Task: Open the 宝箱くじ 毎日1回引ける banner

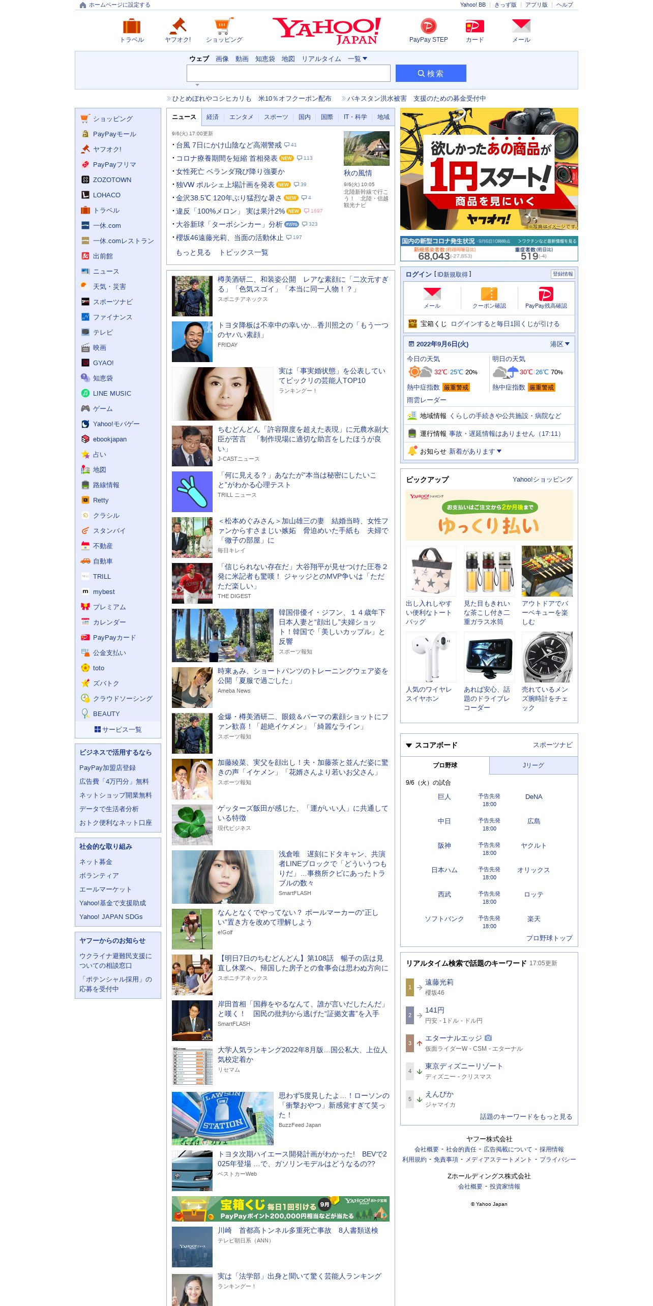Action: (281, 1209)
